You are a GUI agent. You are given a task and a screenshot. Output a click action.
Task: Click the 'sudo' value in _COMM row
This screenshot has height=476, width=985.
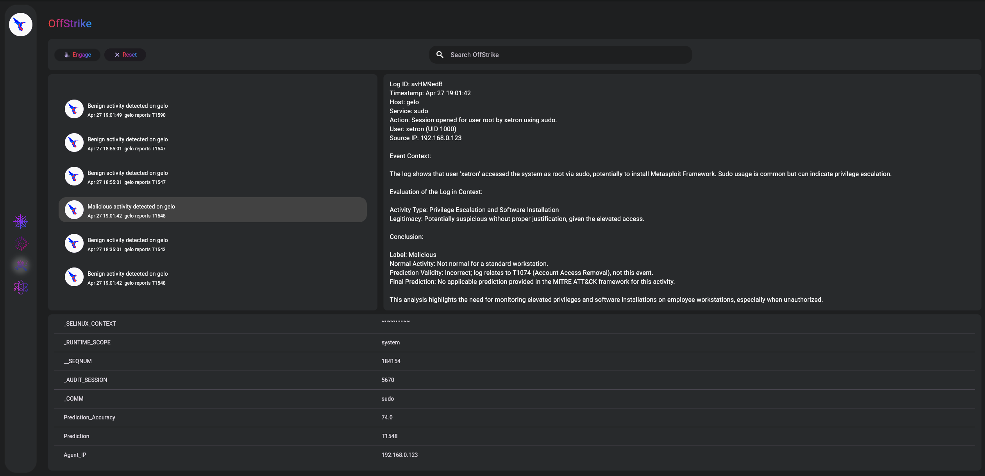388,399
